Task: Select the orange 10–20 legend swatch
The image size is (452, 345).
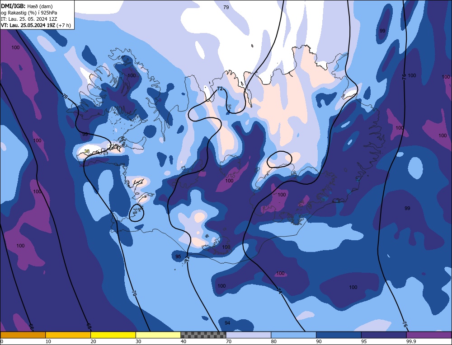Action: (68, 335)
